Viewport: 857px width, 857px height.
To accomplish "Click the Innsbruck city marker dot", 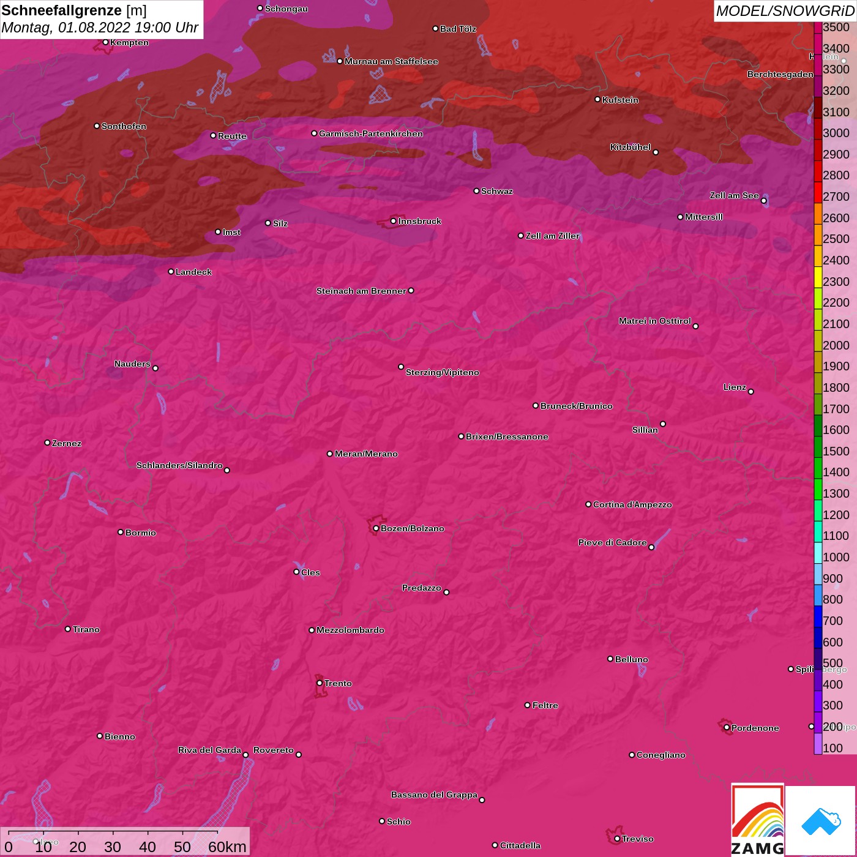I will click(393, 221).
